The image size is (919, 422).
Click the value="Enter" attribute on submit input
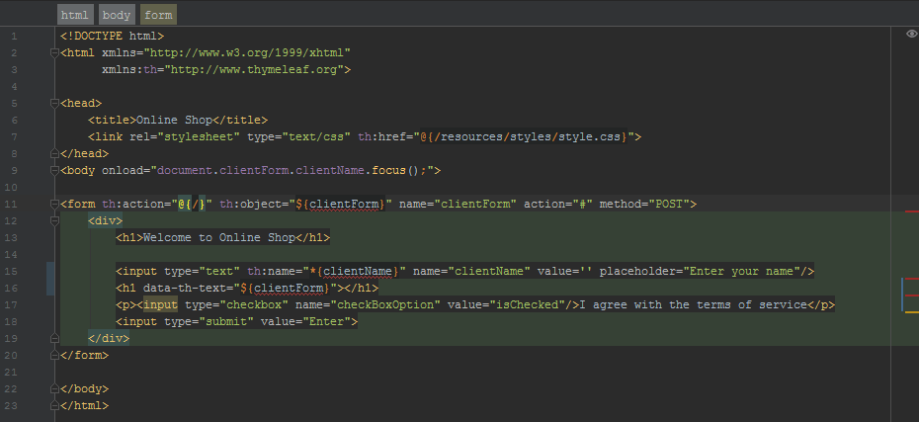click(306, 321)
